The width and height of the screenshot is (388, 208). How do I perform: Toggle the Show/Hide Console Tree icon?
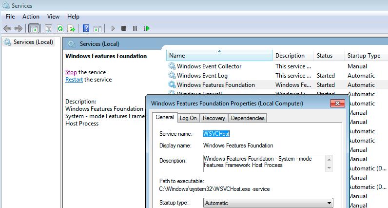point(34,28)
